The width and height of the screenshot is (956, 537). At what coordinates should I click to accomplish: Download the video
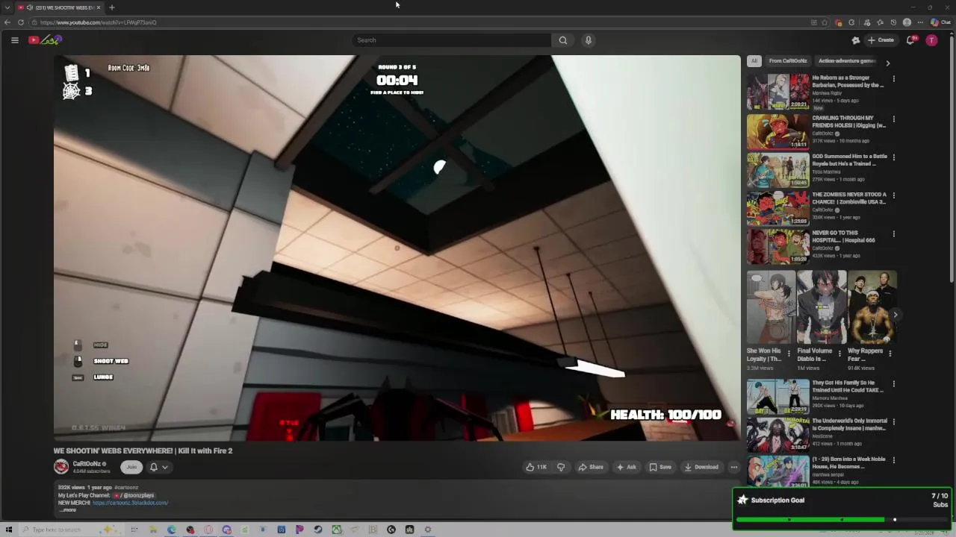(x=701, y=467)
